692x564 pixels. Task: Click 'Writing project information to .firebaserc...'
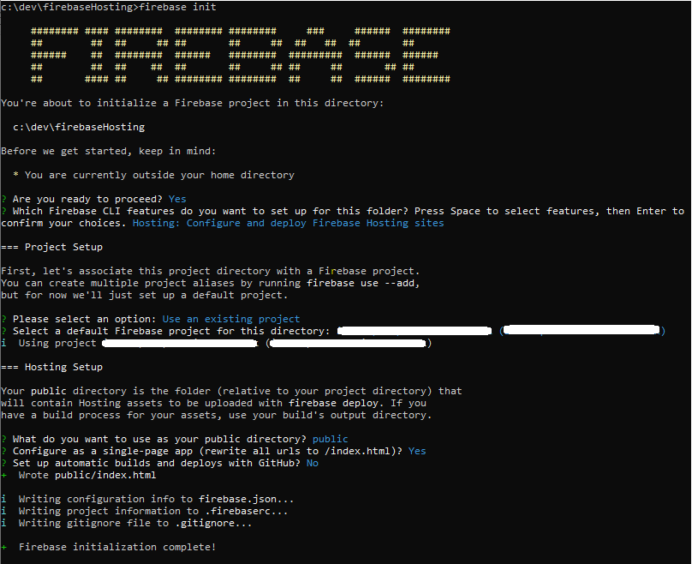(153, 511)
